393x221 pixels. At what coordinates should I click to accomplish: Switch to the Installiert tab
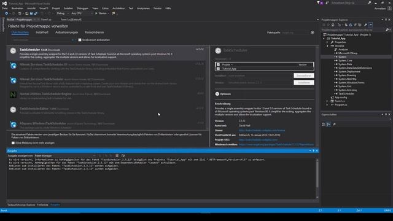(42, 33)
